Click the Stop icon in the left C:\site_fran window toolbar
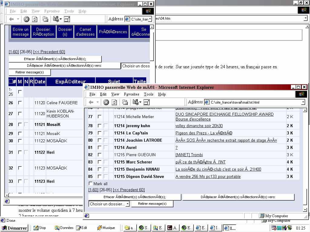310x232 pixels. (x=27, y=19)
